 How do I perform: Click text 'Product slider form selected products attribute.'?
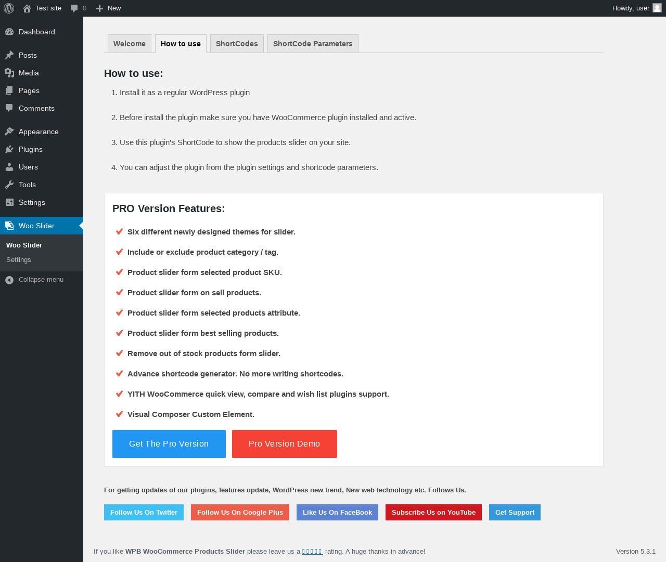click(214, 313)
